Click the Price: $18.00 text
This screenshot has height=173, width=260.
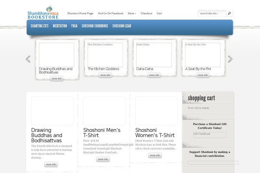tap(91, 141)
